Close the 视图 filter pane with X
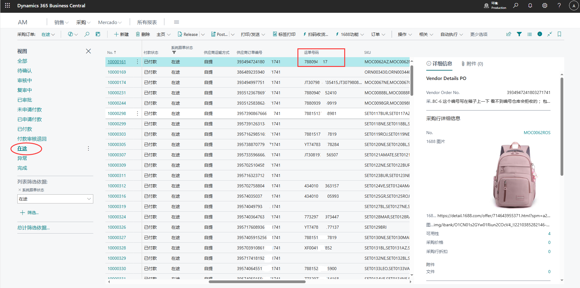The width and height of the screenshot is (580, 288). point(88,51)
